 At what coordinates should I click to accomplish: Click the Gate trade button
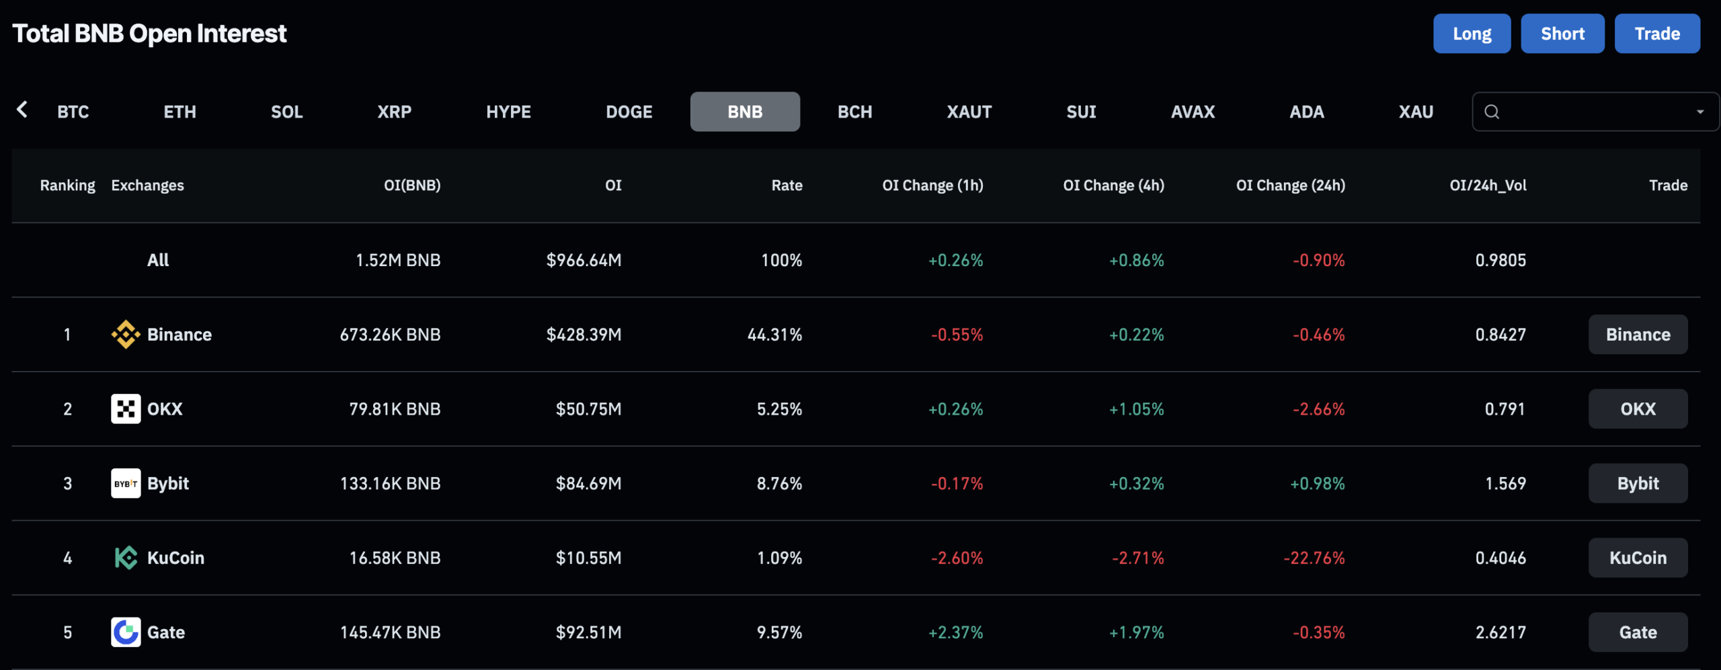click(1638, 632)
